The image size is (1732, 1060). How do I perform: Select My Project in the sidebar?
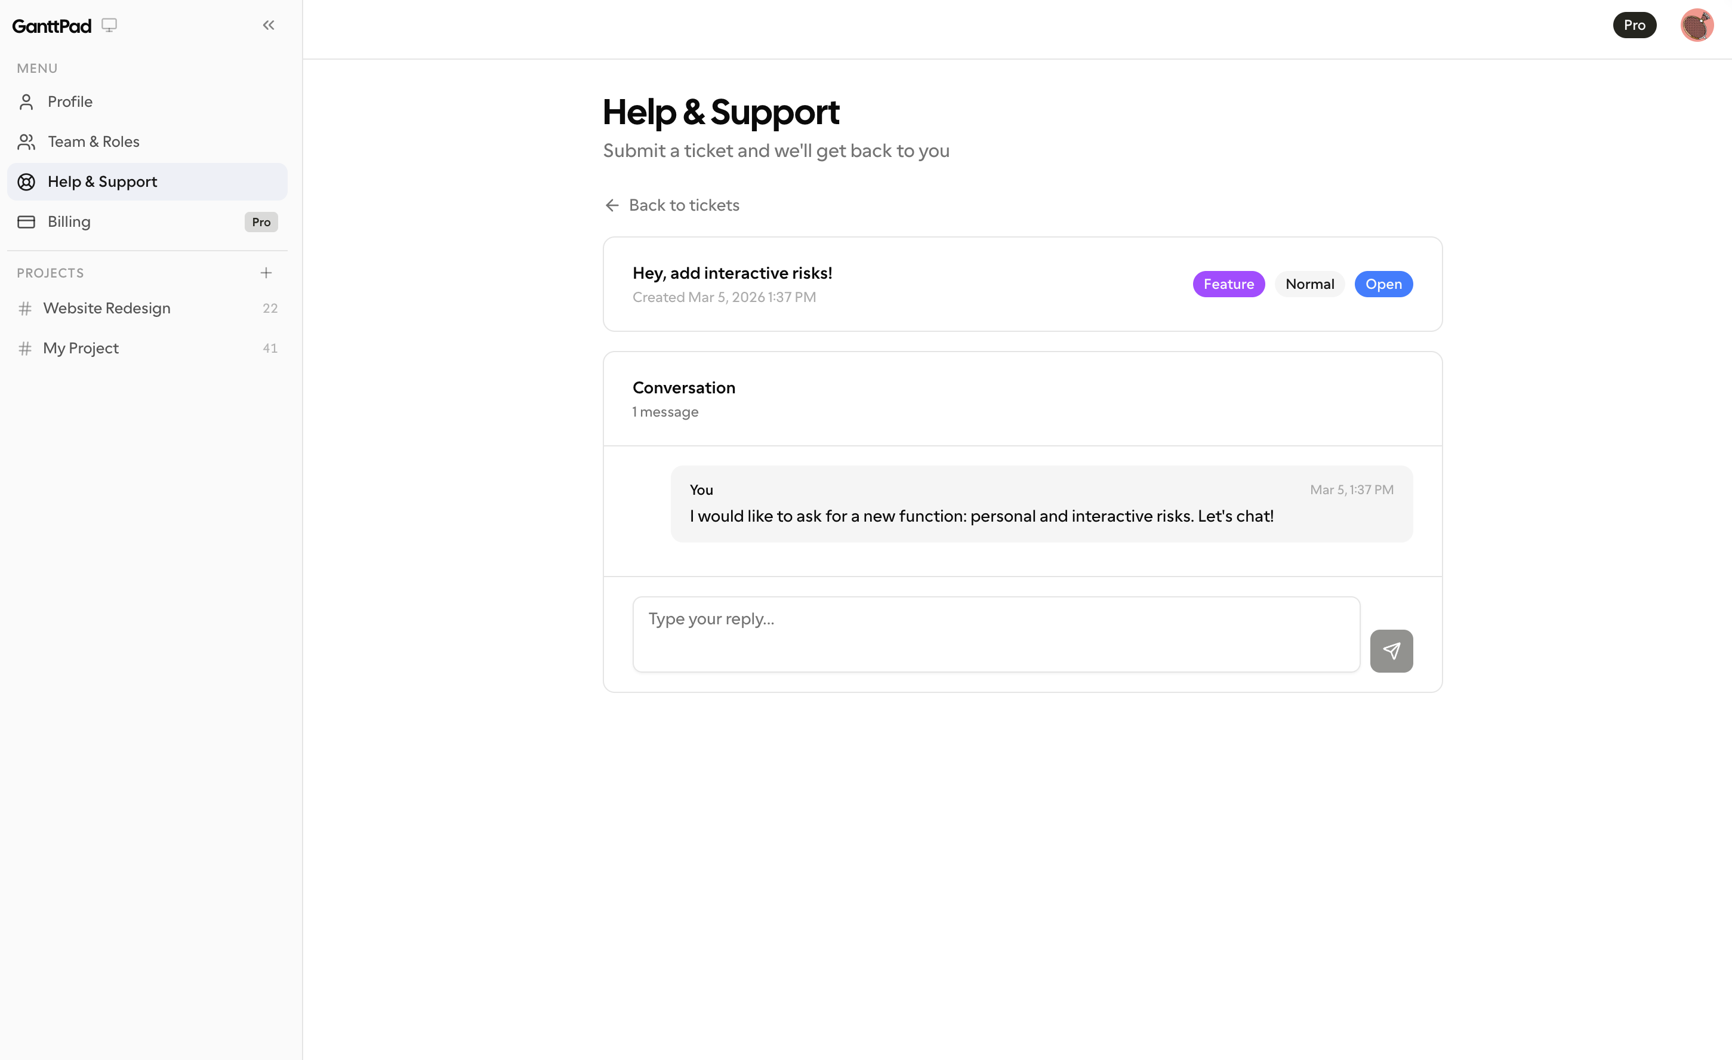pyautogui.click(x=80, y=348)
